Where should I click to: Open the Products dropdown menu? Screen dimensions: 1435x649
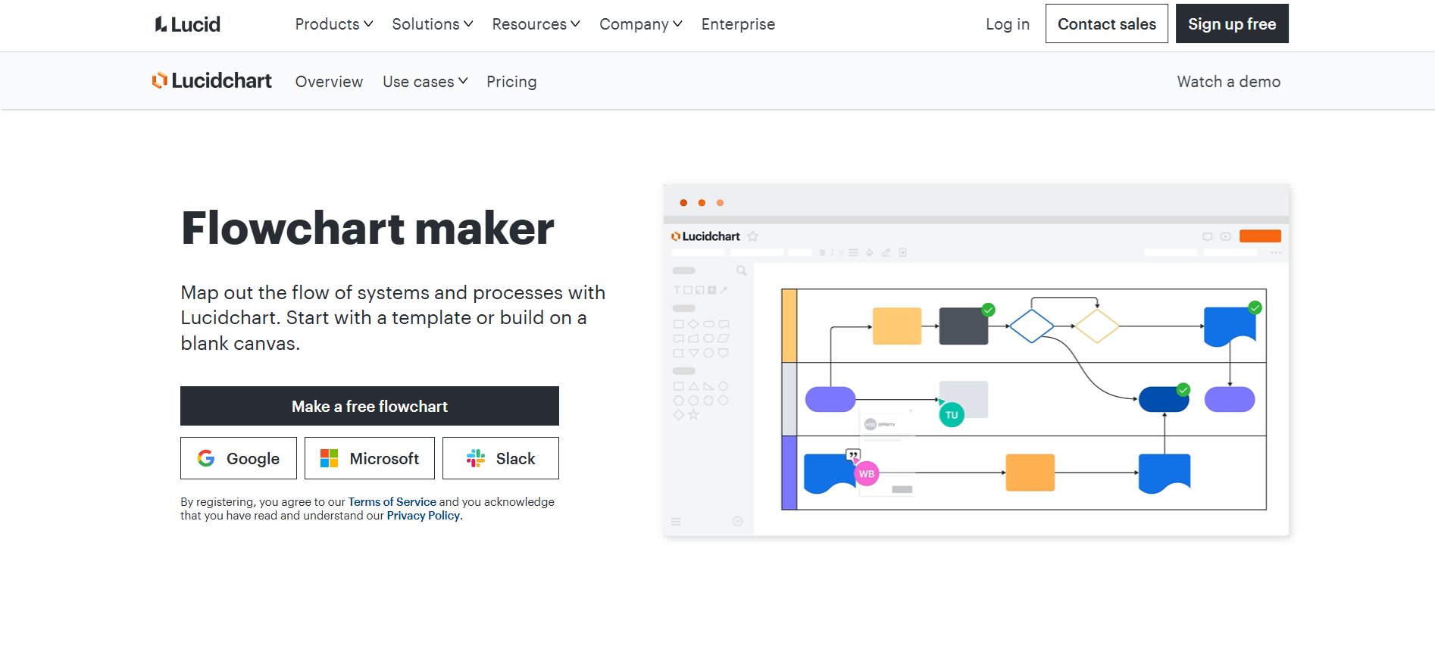click(x=334, y=24)
